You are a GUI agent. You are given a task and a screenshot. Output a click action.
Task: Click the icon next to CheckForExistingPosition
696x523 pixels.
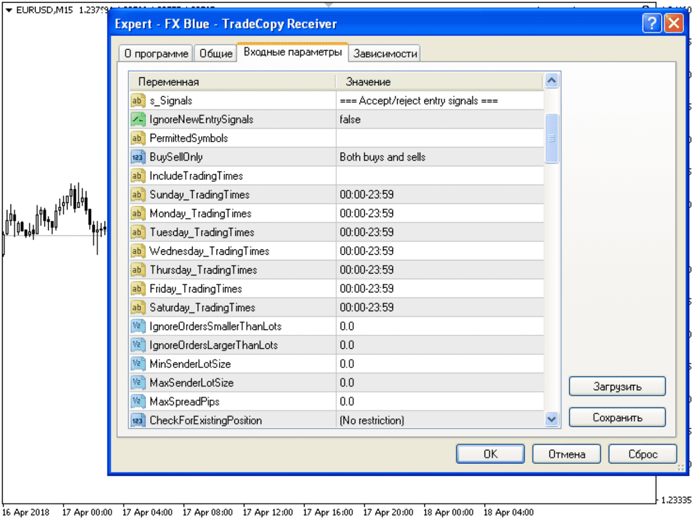[137, 420]
